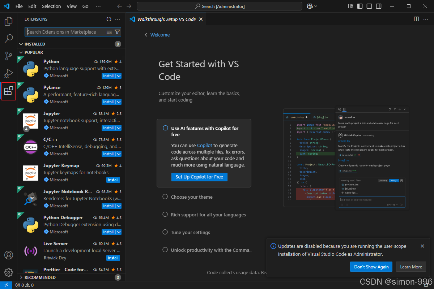Viewport: 434px width, 289px height.
Task: Open the Jupyter Notebook Renderers extension entry
Action: [71, 199]
